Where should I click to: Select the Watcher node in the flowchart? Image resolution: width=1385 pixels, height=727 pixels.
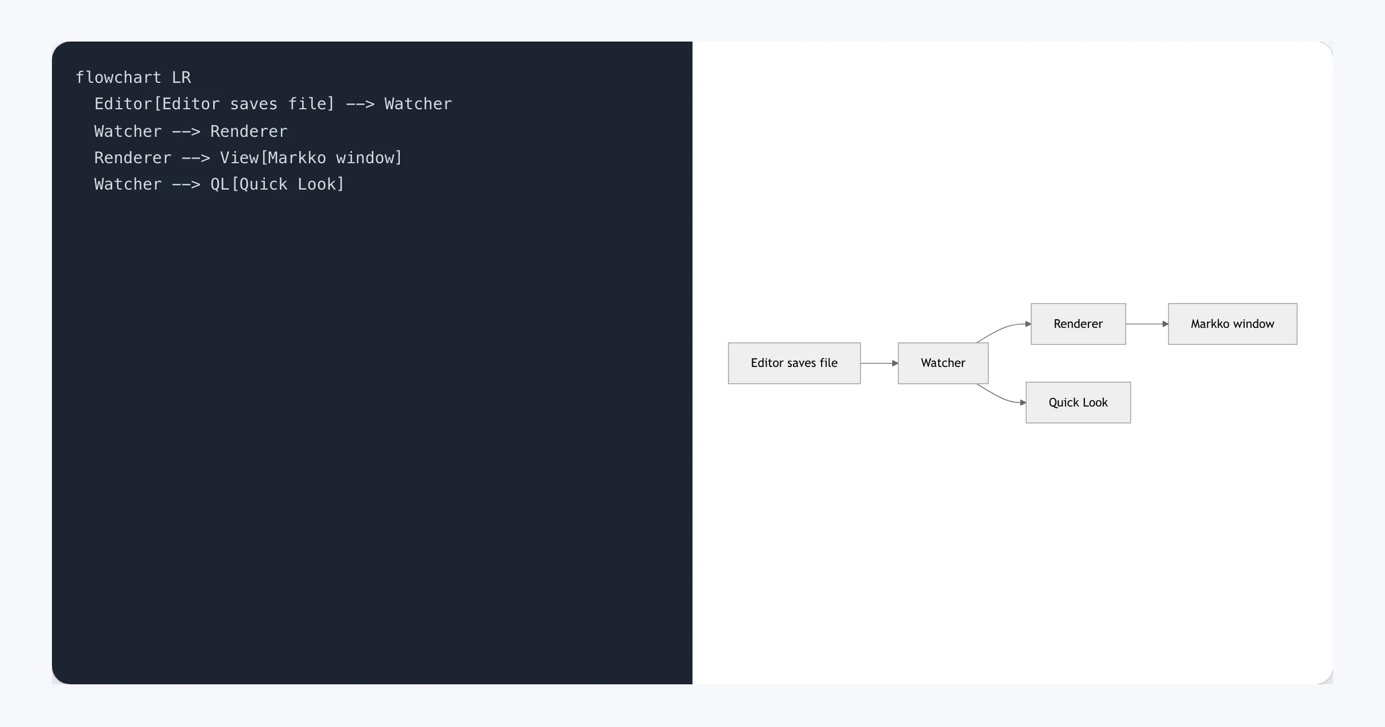coord(943,363)
